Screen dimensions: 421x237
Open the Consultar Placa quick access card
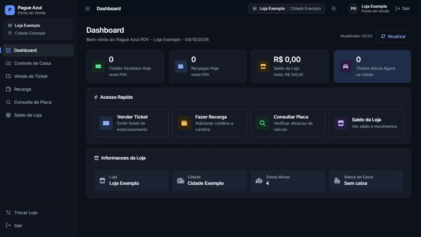pyautogui.click(x=288, y=123)
